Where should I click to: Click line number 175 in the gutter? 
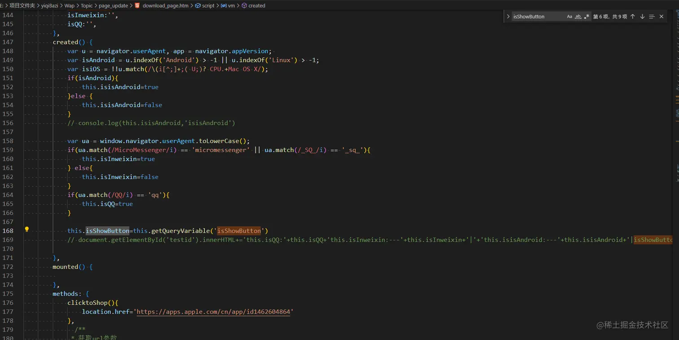[x=8, y=294]
